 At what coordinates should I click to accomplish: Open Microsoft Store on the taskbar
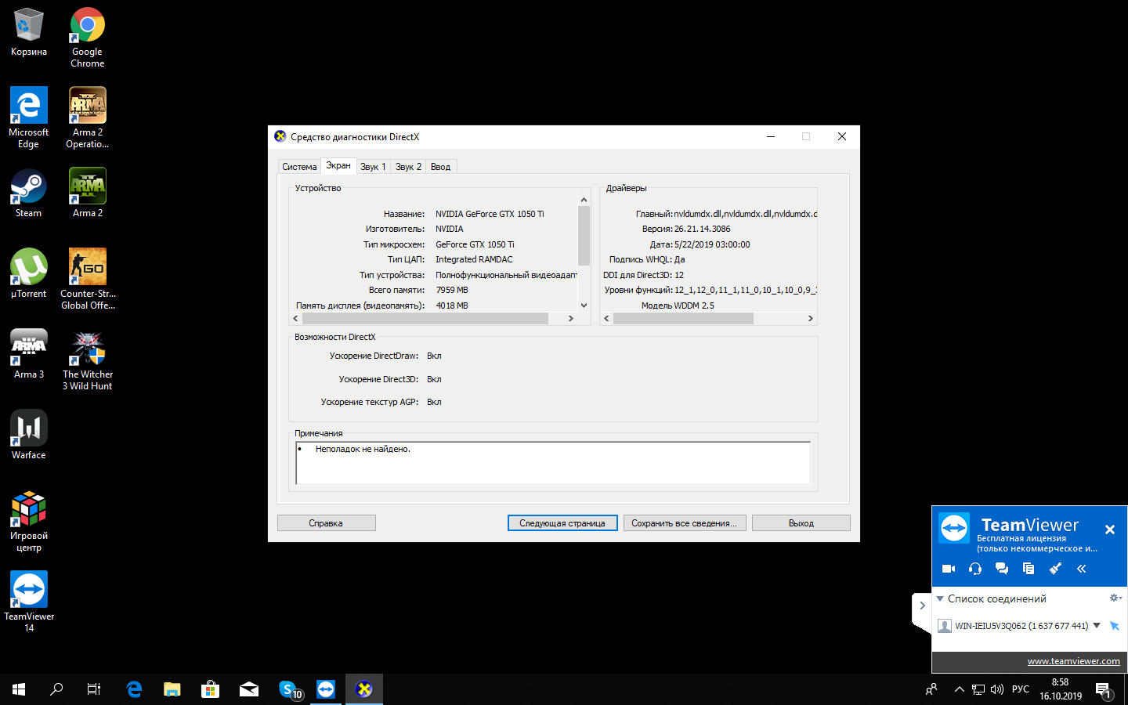[210, 689]
